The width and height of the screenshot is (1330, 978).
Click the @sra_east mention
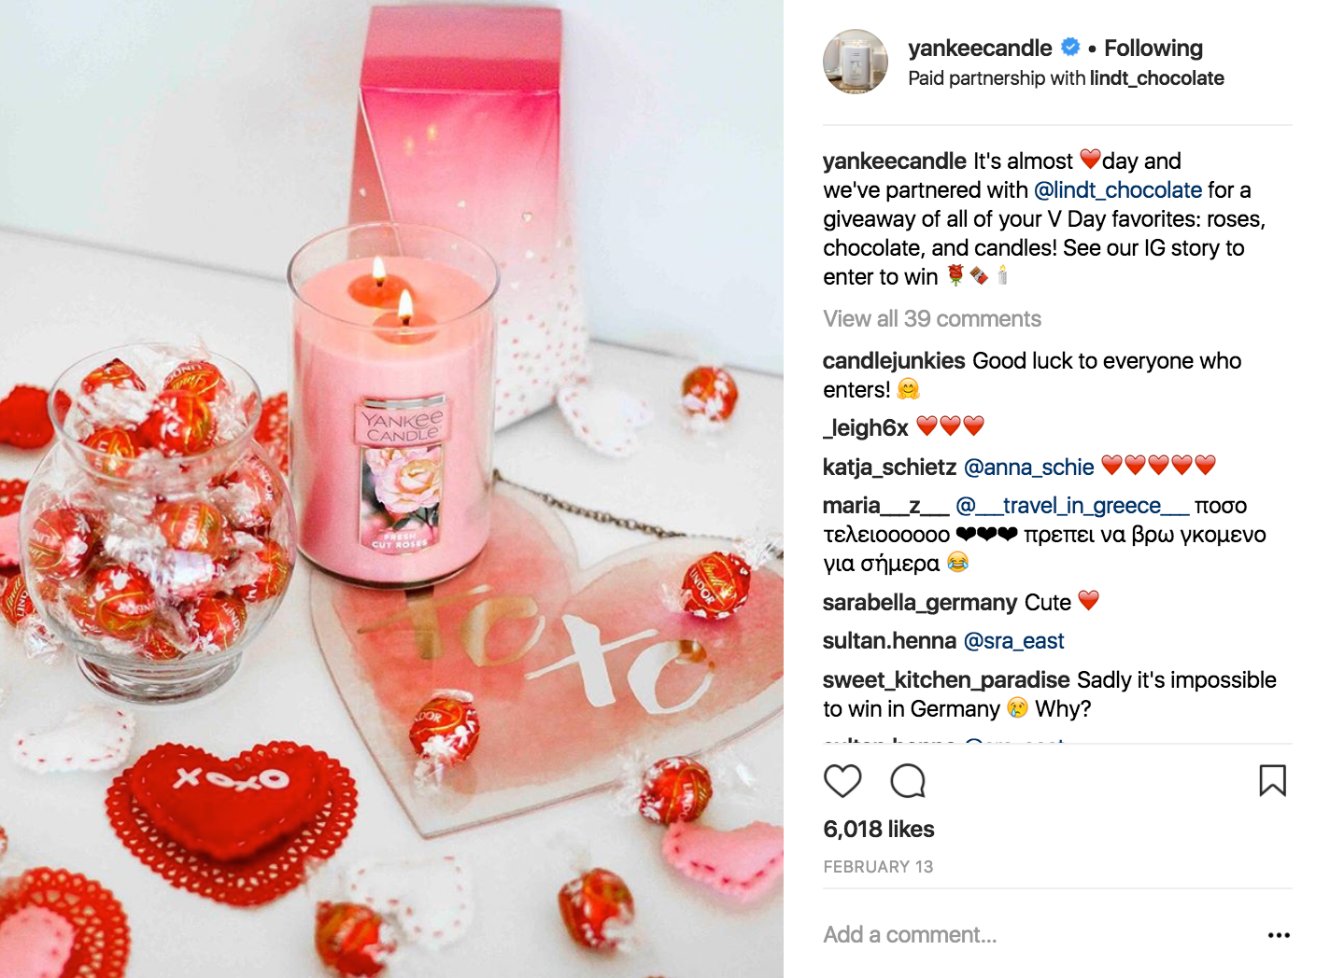[1013, 641]
